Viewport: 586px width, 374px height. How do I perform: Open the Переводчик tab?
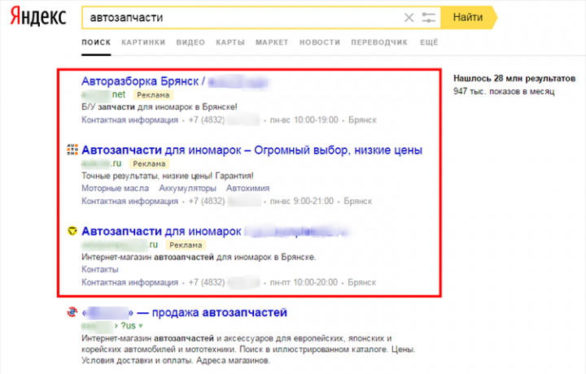[x=379, y=42]
